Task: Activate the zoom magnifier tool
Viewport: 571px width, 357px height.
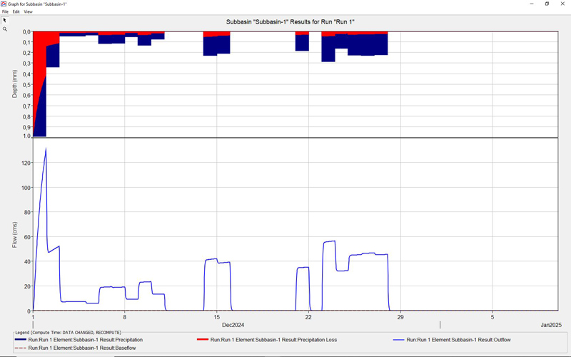Action: click(x=4, y=29)
